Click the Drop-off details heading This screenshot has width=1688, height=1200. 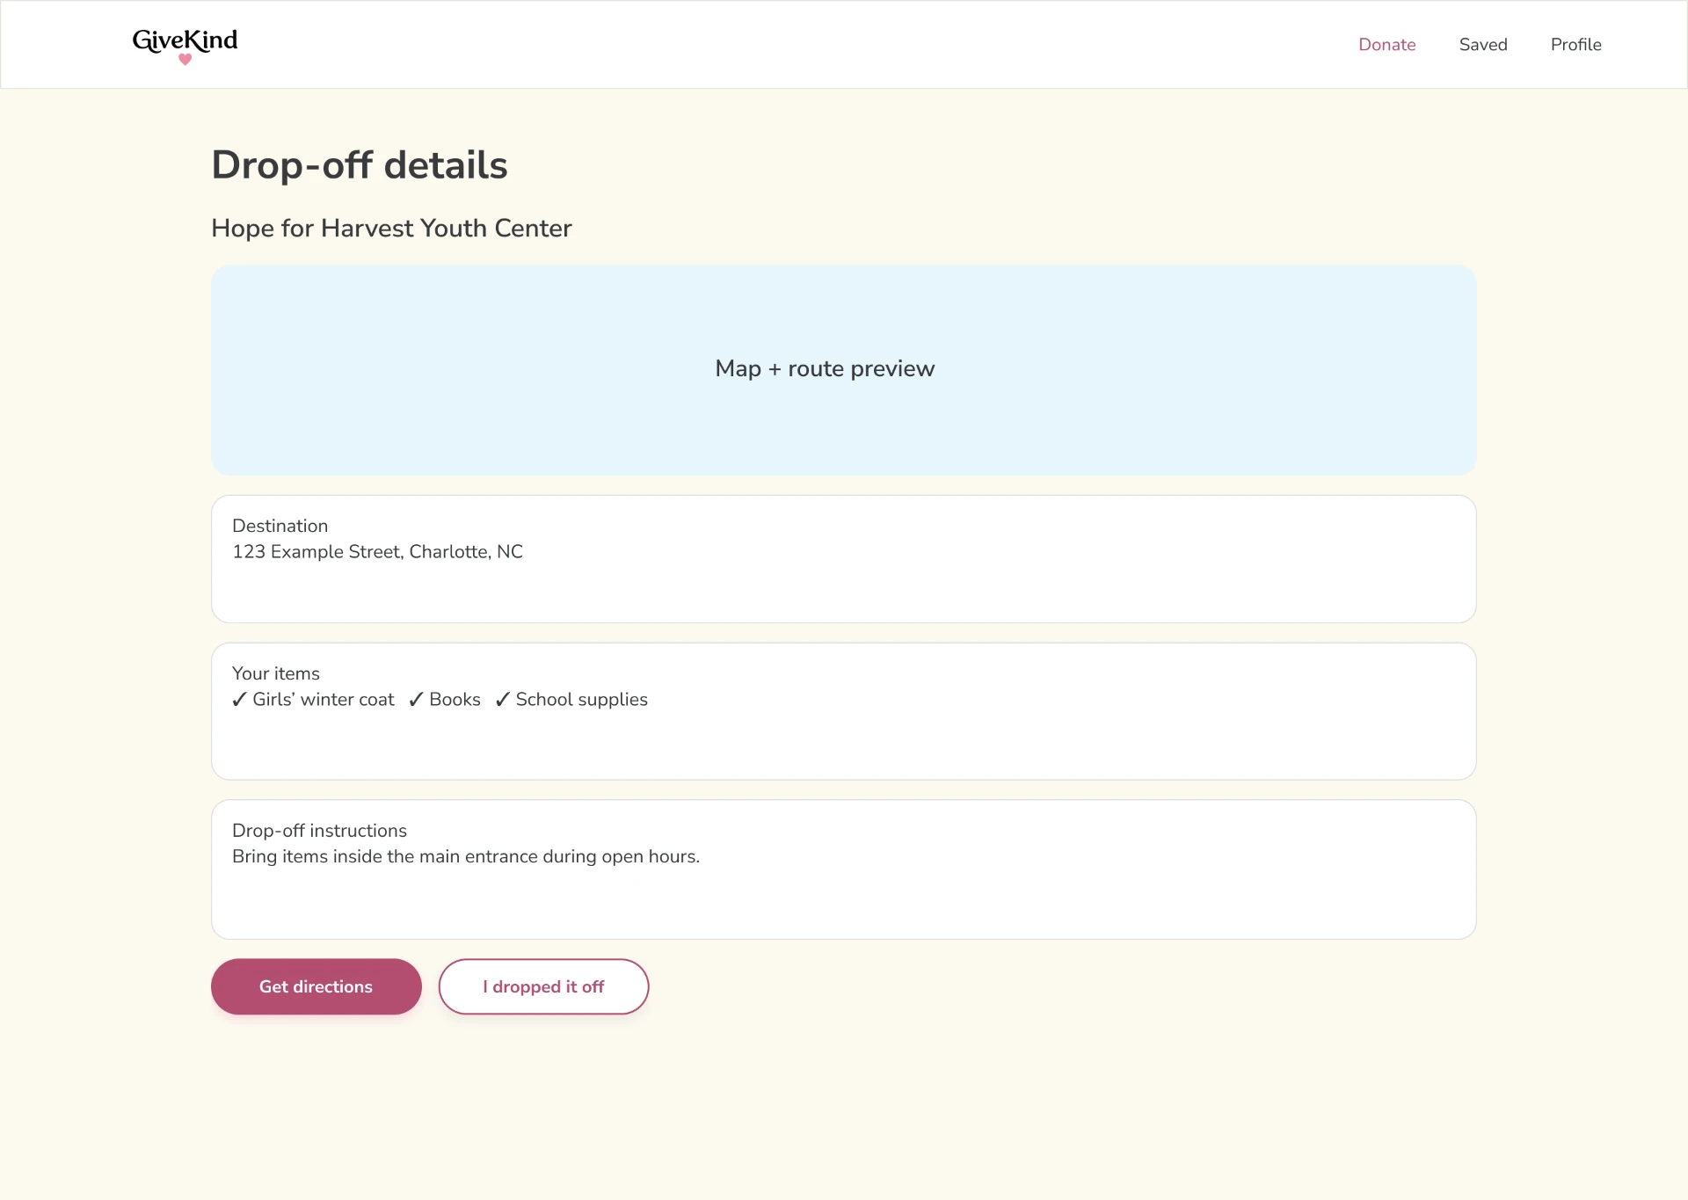point(360,165)
